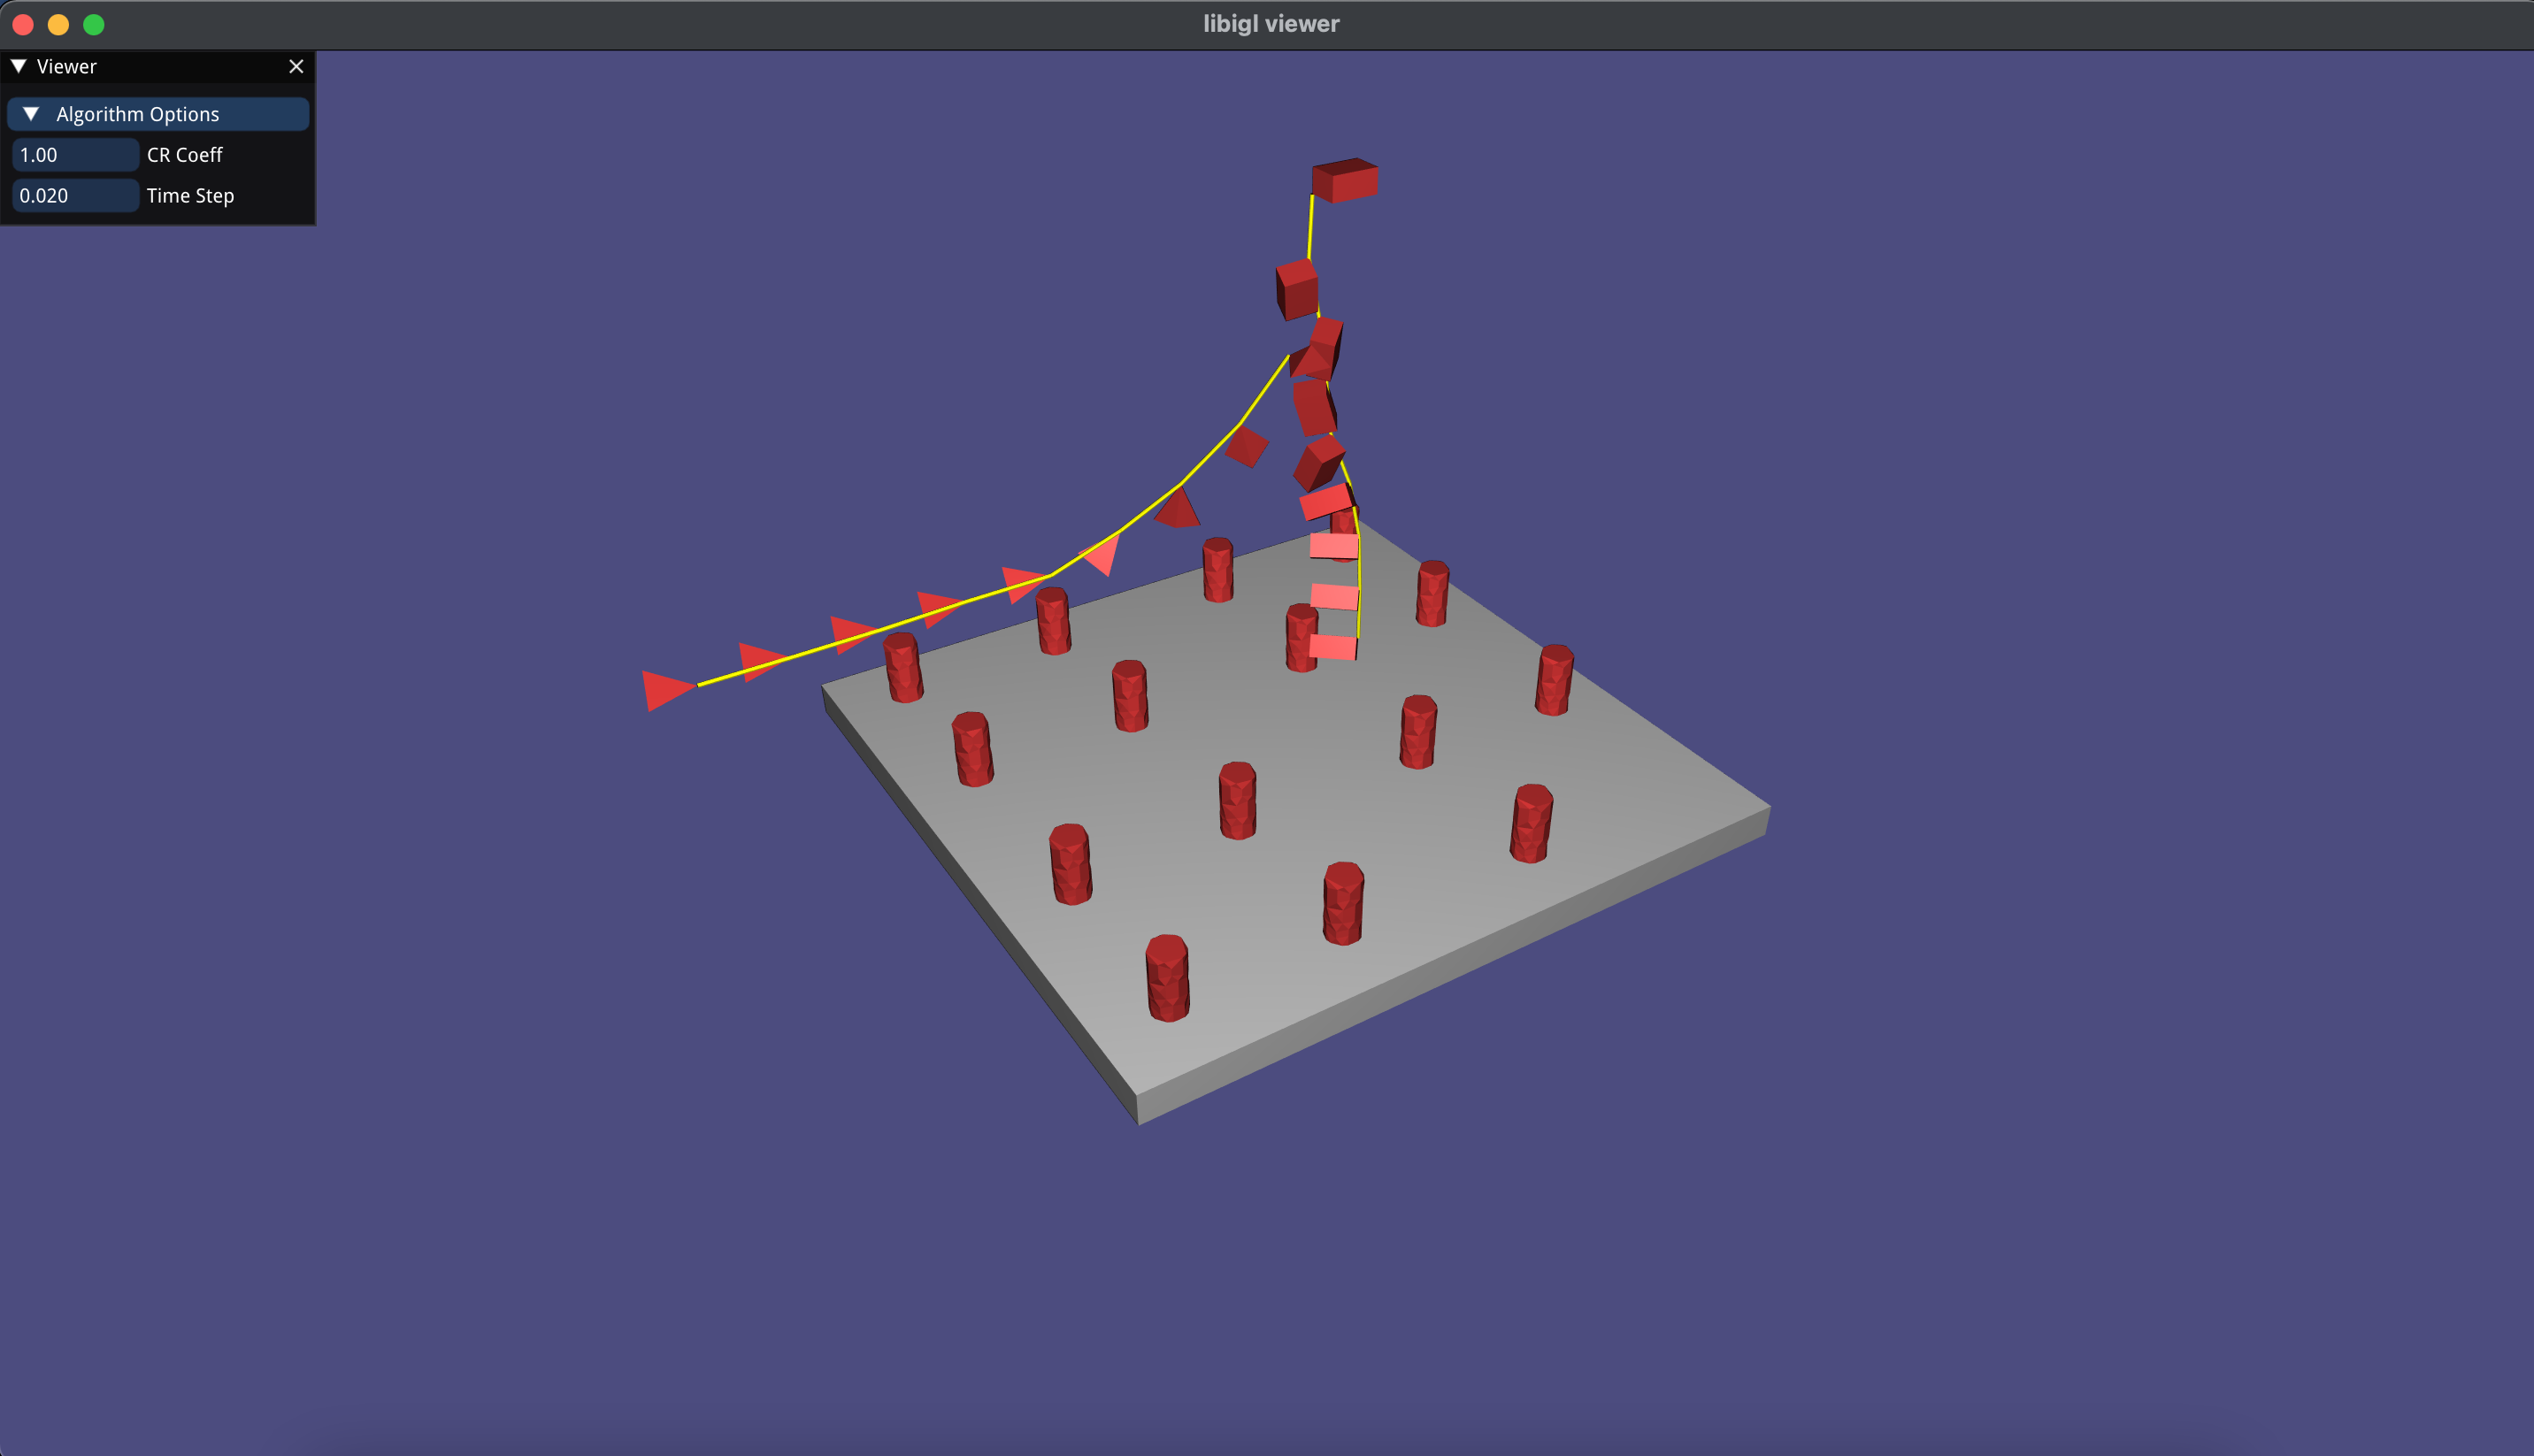Collapse the Viewer panel using its triangle
This screenshot has height=1456, width=2534.
tap(18, 66)
